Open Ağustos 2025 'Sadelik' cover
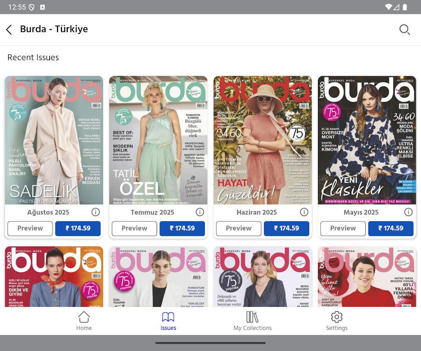 click(54, 140)
